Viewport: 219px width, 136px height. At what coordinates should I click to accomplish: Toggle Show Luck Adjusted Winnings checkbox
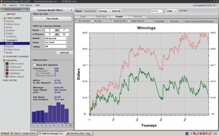pos(183,21)
